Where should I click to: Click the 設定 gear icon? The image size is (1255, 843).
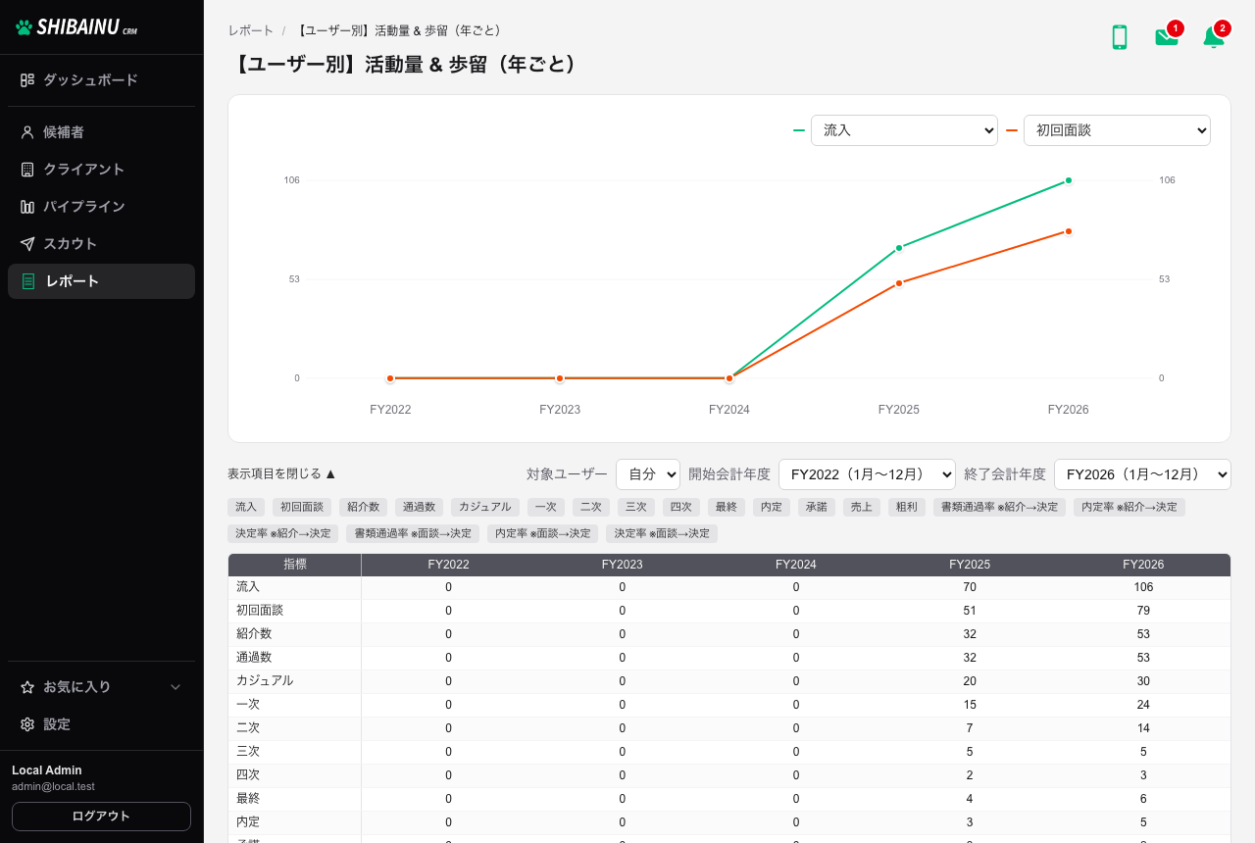[27, 724]
